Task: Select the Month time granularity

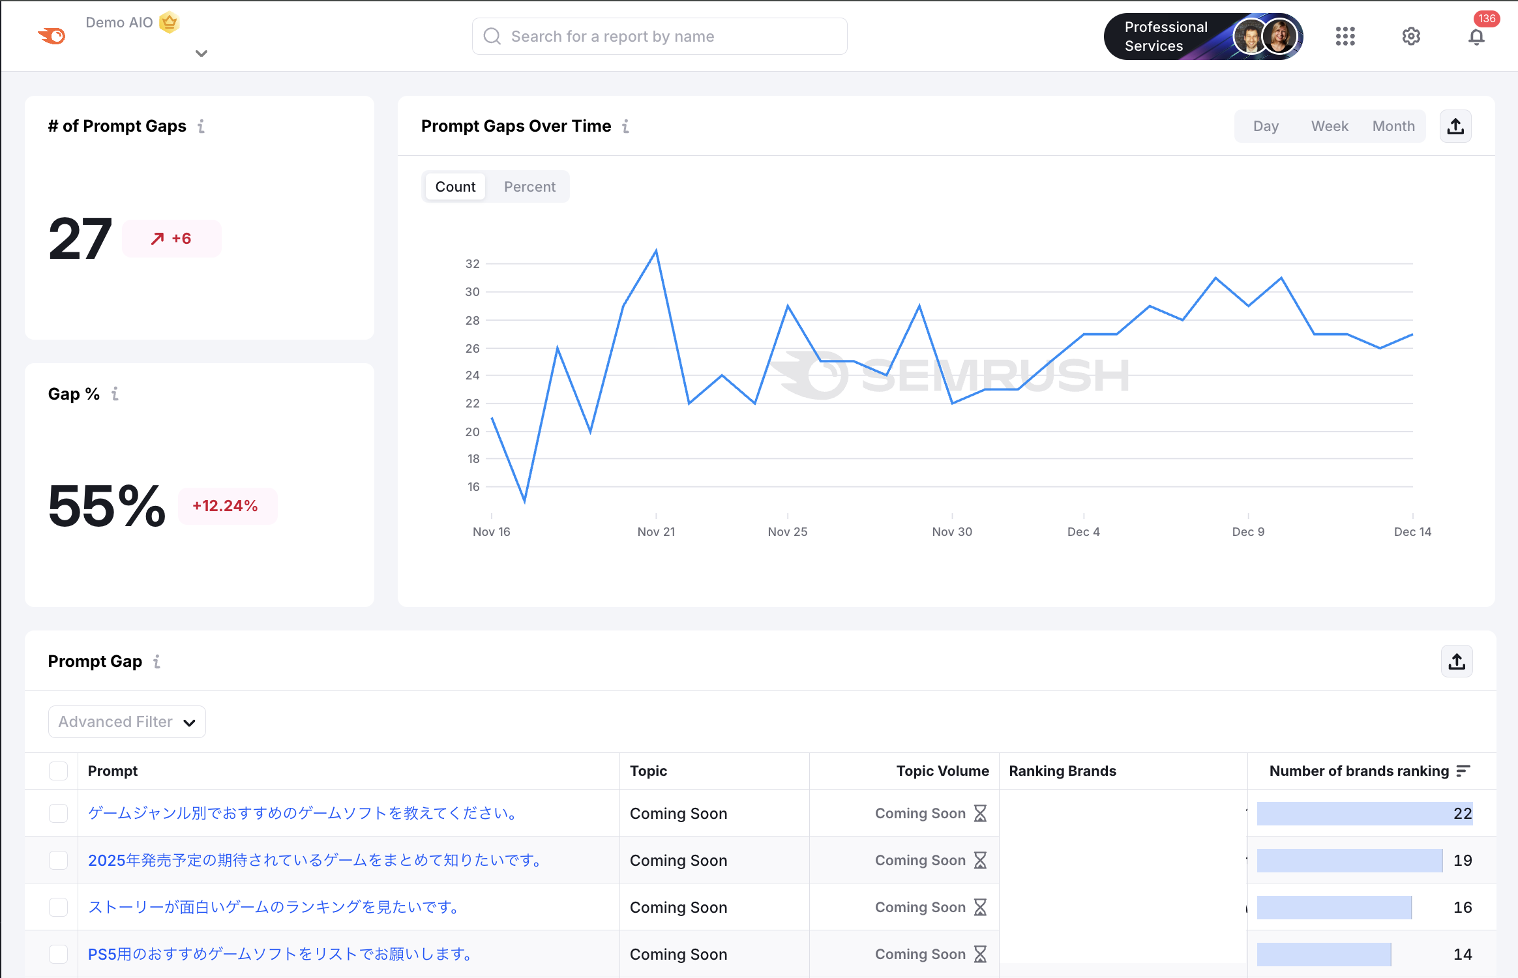Action: (x=1393, y=126)
